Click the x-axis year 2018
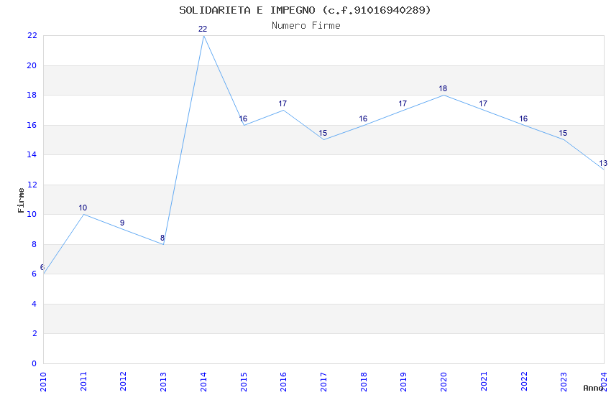This screenshot has height=395, width=611. tap(364, 382)
